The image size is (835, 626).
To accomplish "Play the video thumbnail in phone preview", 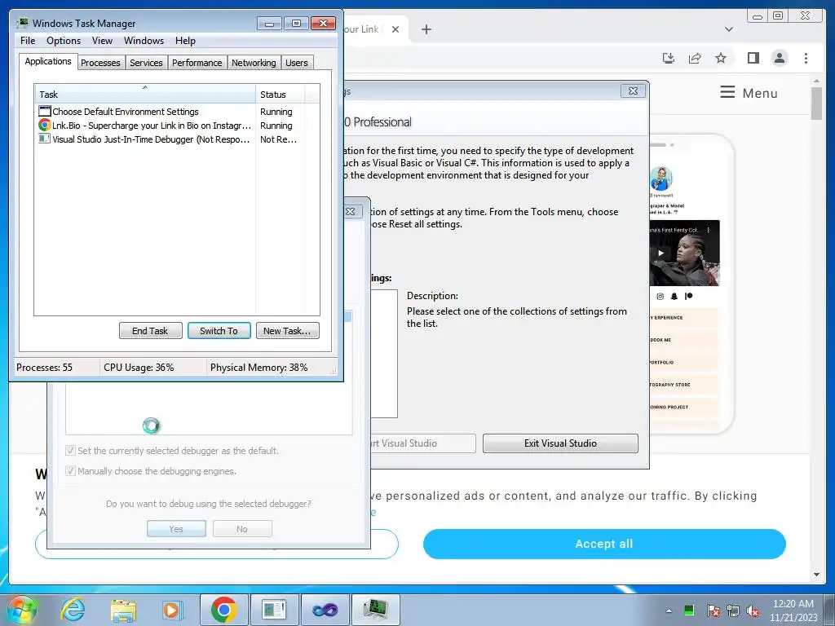I will coord(660,253).
